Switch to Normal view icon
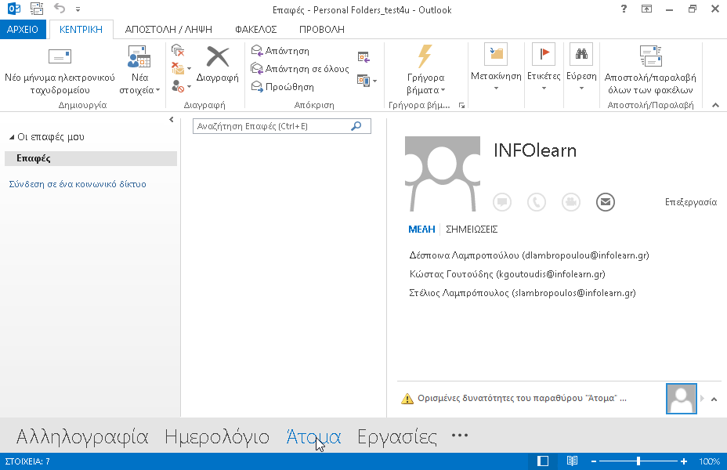This screenshot has height=470, width=727. tap(543, 461)
